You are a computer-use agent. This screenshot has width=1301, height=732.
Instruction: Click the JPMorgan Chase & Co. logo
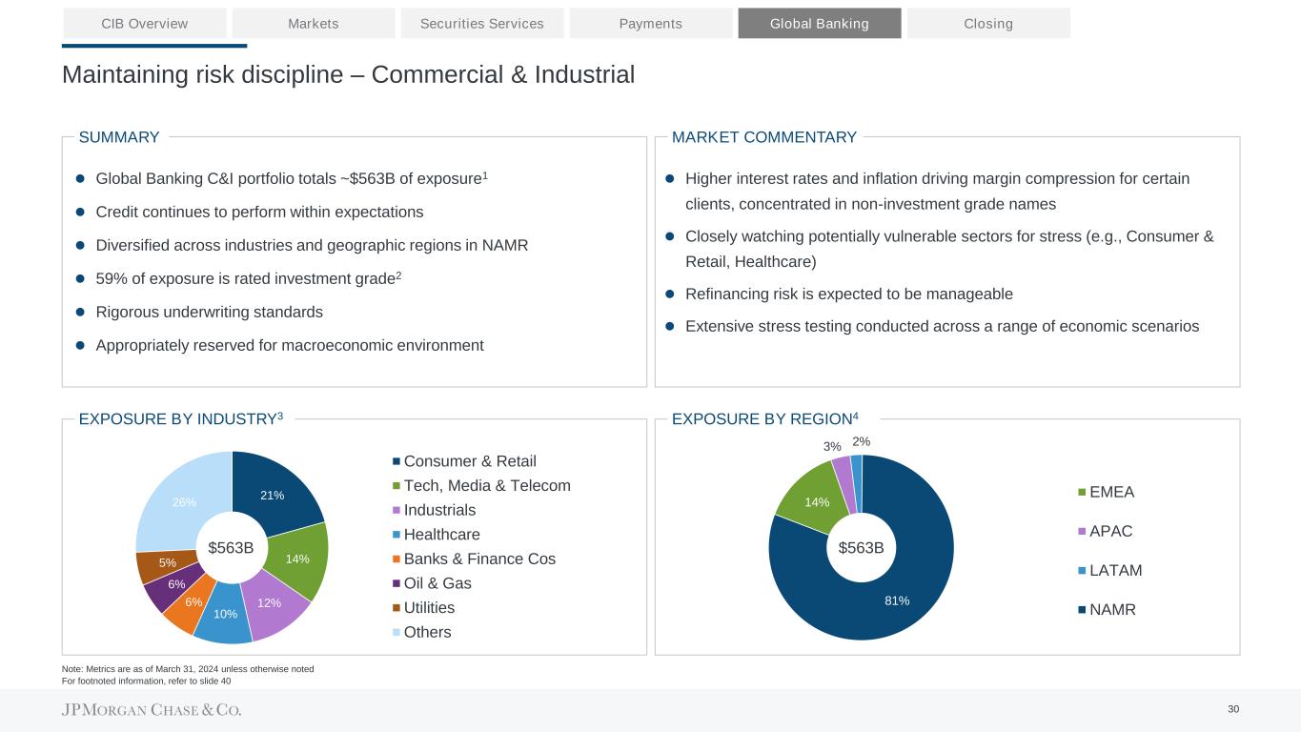point(152,710)
